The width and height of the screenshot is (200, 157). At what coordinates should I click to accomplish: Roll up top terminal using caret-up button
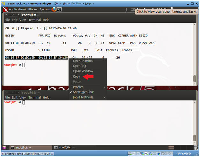click(6, 15)
